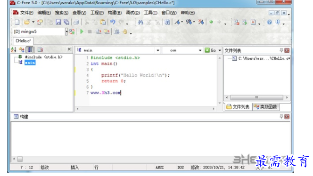Click the document with red X icon
The image size is (313, 176).
[253, 22]
